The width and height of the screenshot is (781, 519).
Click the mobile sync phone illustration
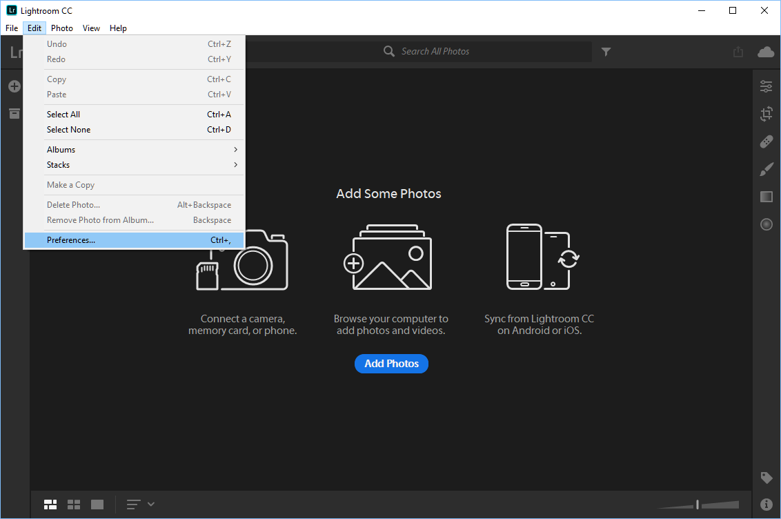click(x=542, y=257)
